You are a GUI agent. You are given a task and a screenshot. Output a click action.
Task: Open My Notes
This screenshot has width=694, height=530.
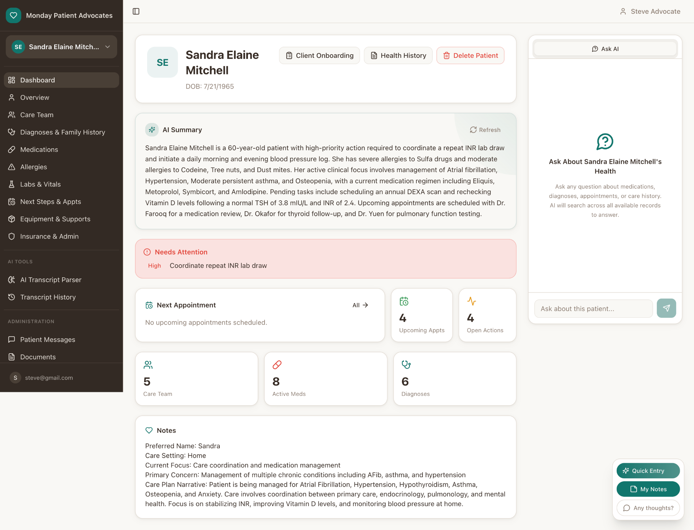tap(648, 489)
